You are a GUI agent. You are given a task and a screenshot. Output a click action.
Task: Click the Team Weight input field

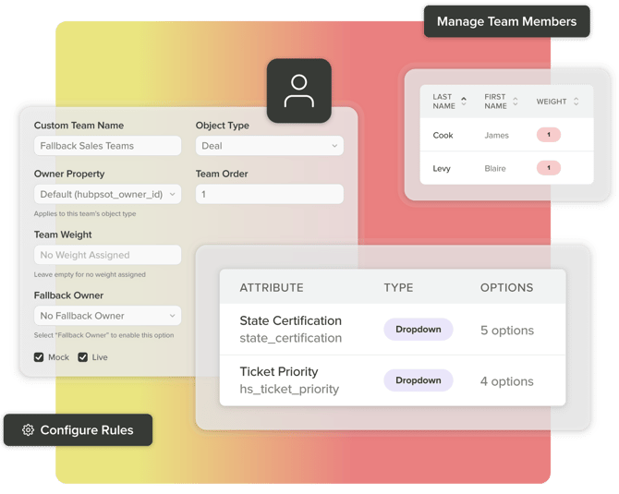(x=107, y=255)
